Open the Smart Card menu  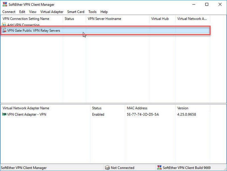click(76, 12)
